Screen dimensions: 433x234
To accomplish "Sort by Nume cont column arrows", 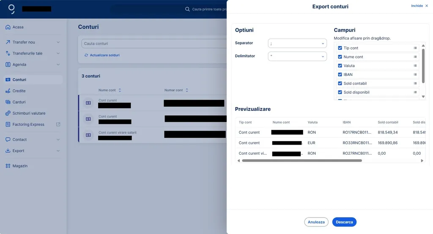I will click(120, 90).
